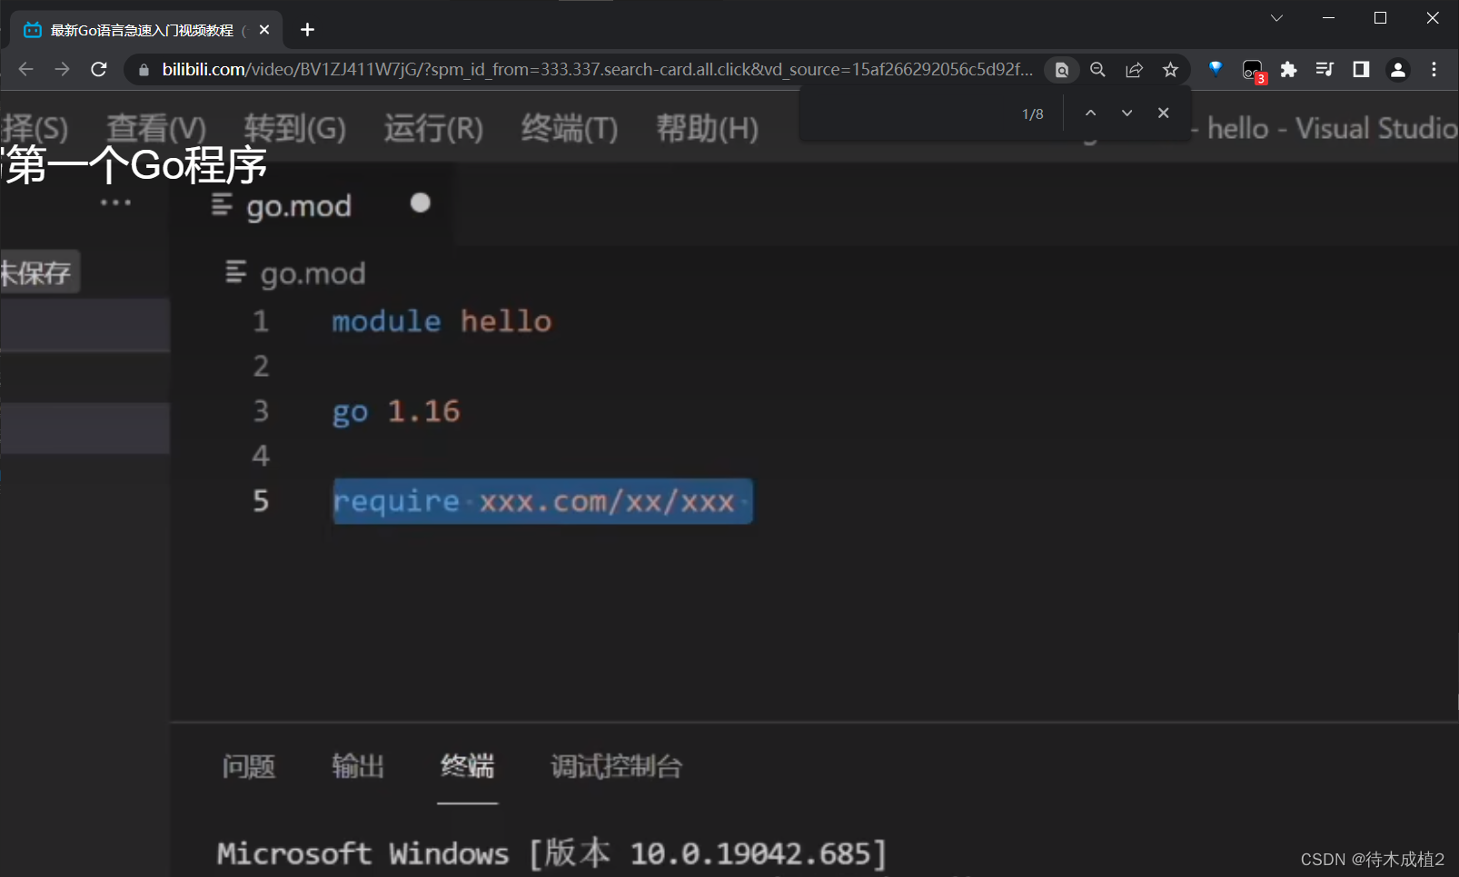Open the 转到(G) menu

(x=295, y=128)
